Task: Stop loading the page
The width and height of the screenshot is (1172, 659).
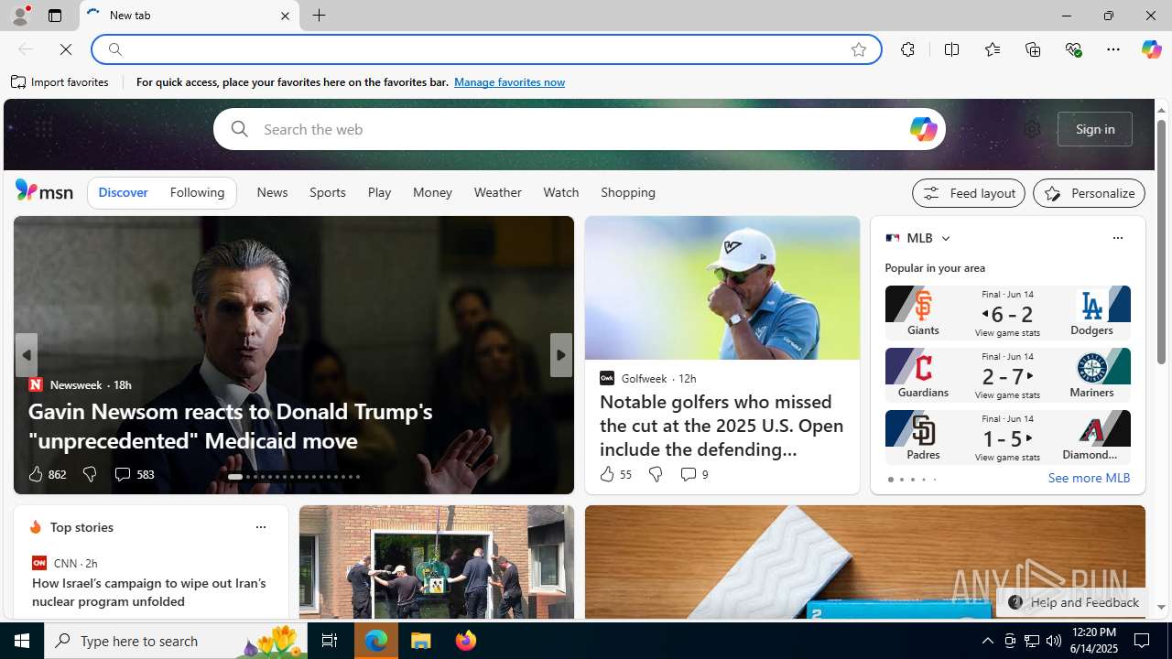Action: 66,49
